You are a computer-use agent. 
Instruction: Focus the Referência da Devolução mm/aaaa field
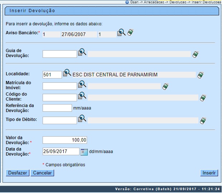click(57, 108)
